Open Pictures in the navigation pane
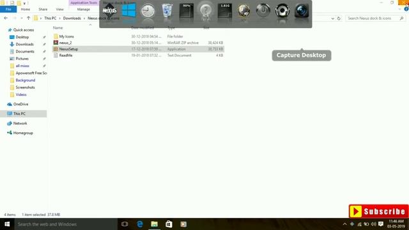The height and width of the screenshot is (230, 409). click(22, 59)
